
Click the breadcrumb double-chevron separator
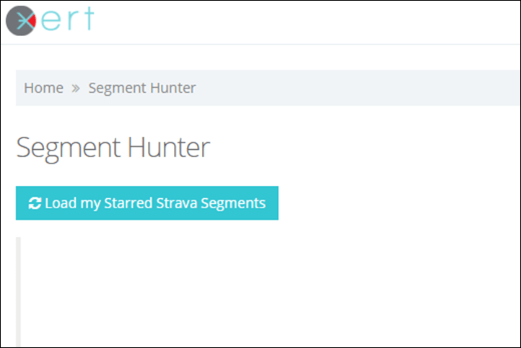coord(76,88)
